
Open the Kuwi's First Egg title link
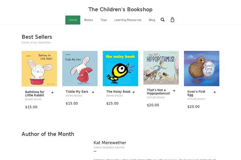(196, 93)
